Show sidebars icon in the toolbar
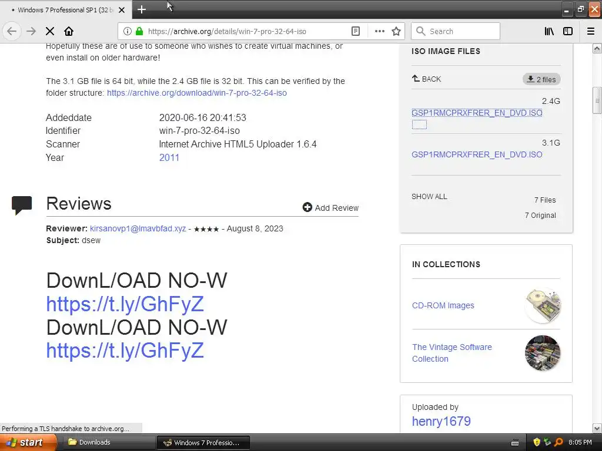This screenshot has height=451, width=602. click(x=568, y=32)
